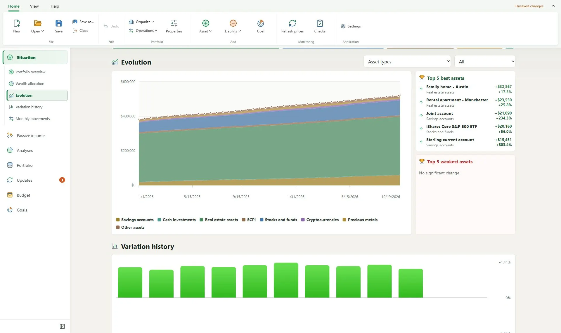Toggle Savings accounts legend series
The height and width of the screenshot is (333, 561).
135,220
